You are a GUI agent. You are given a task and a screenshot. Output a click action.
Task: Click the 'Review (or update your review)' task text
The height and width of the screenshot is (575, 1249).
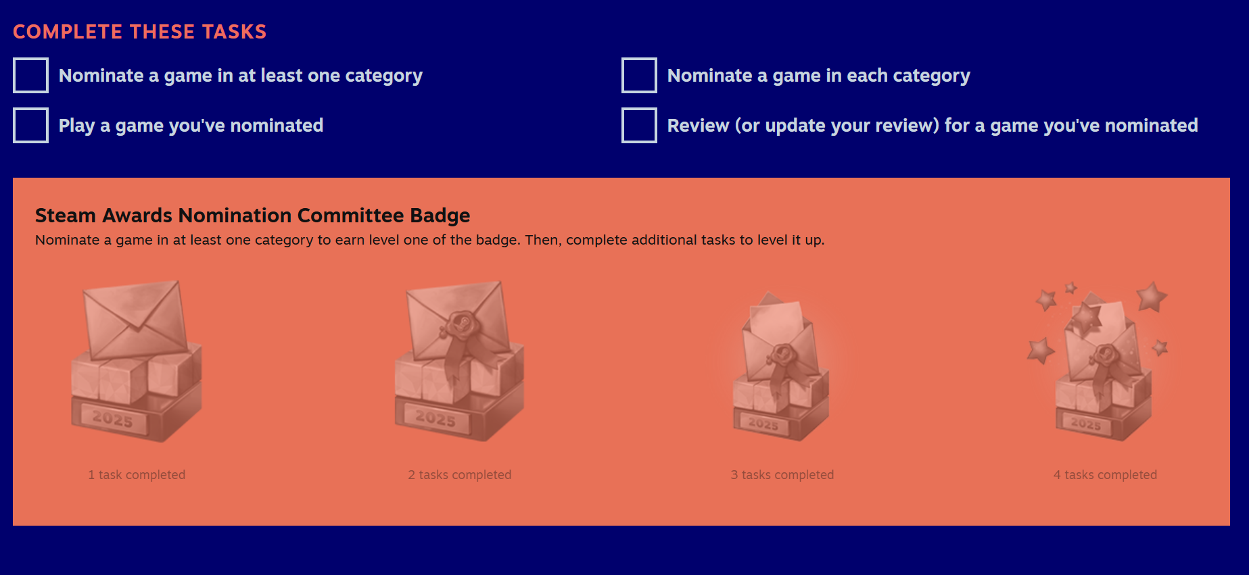click(x=932, y=126)
